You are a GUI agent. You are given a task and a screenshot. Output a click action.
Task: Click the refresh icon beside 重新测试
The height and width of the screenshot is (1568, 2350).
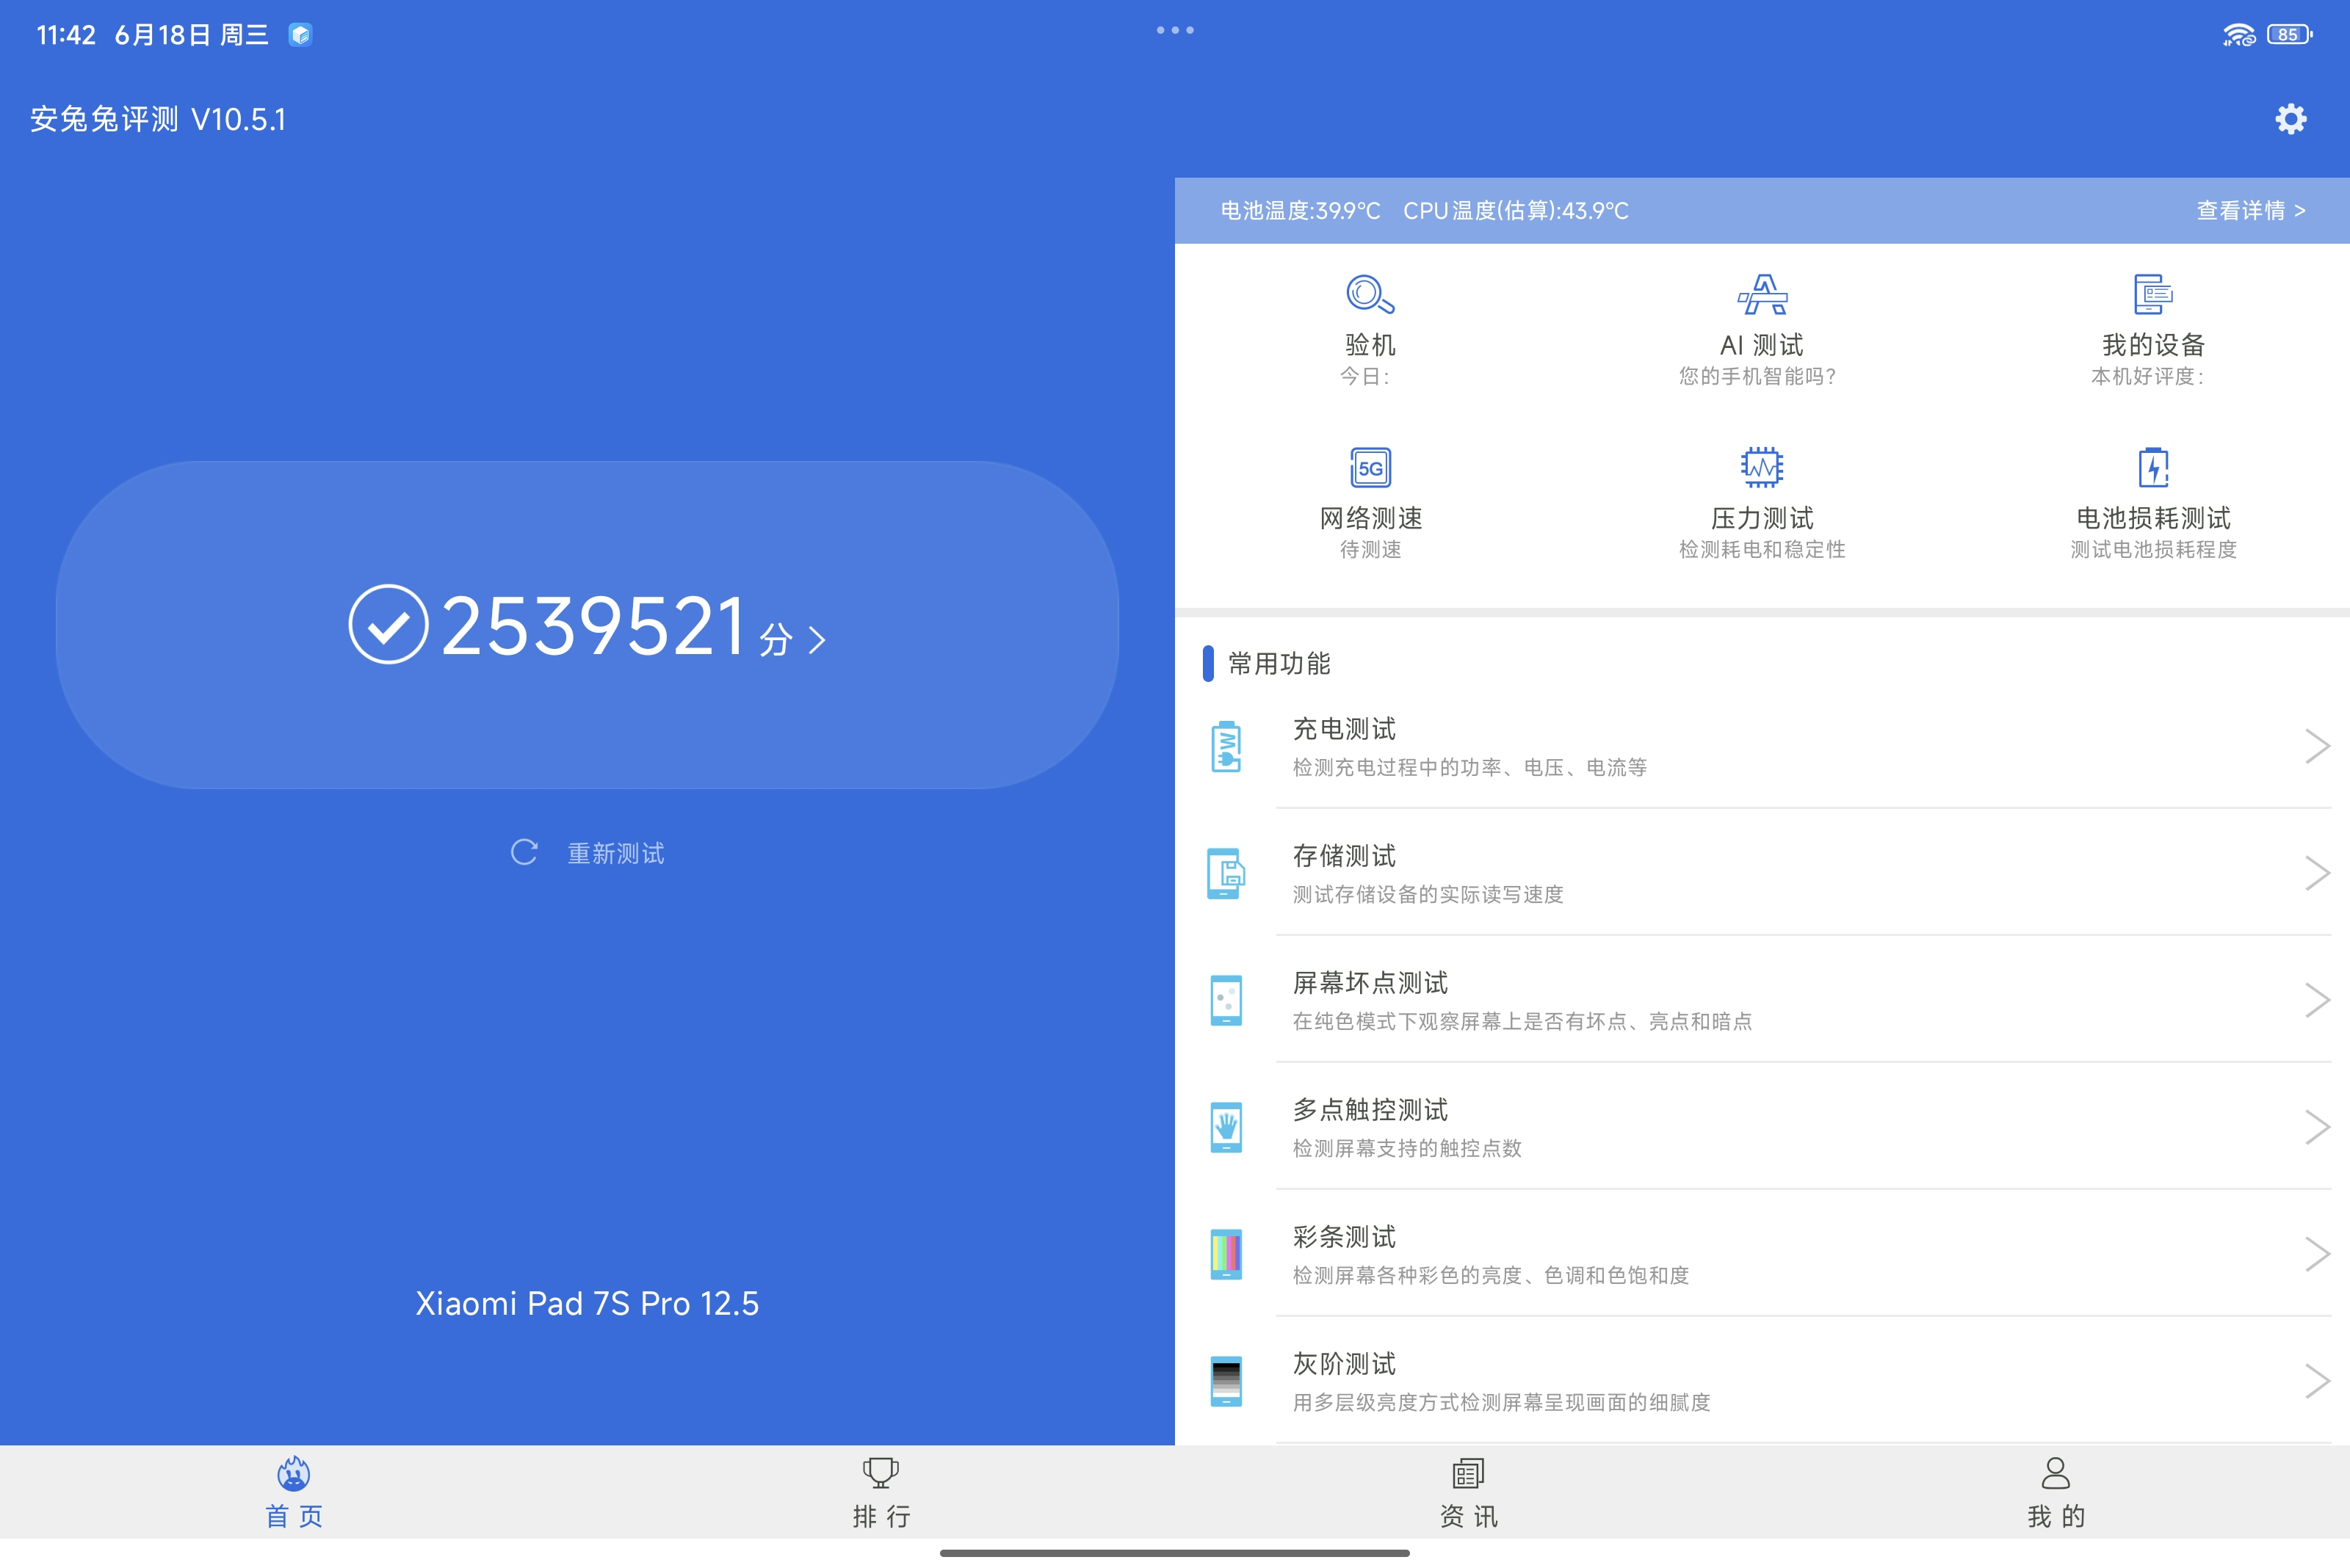pos(524,852)
